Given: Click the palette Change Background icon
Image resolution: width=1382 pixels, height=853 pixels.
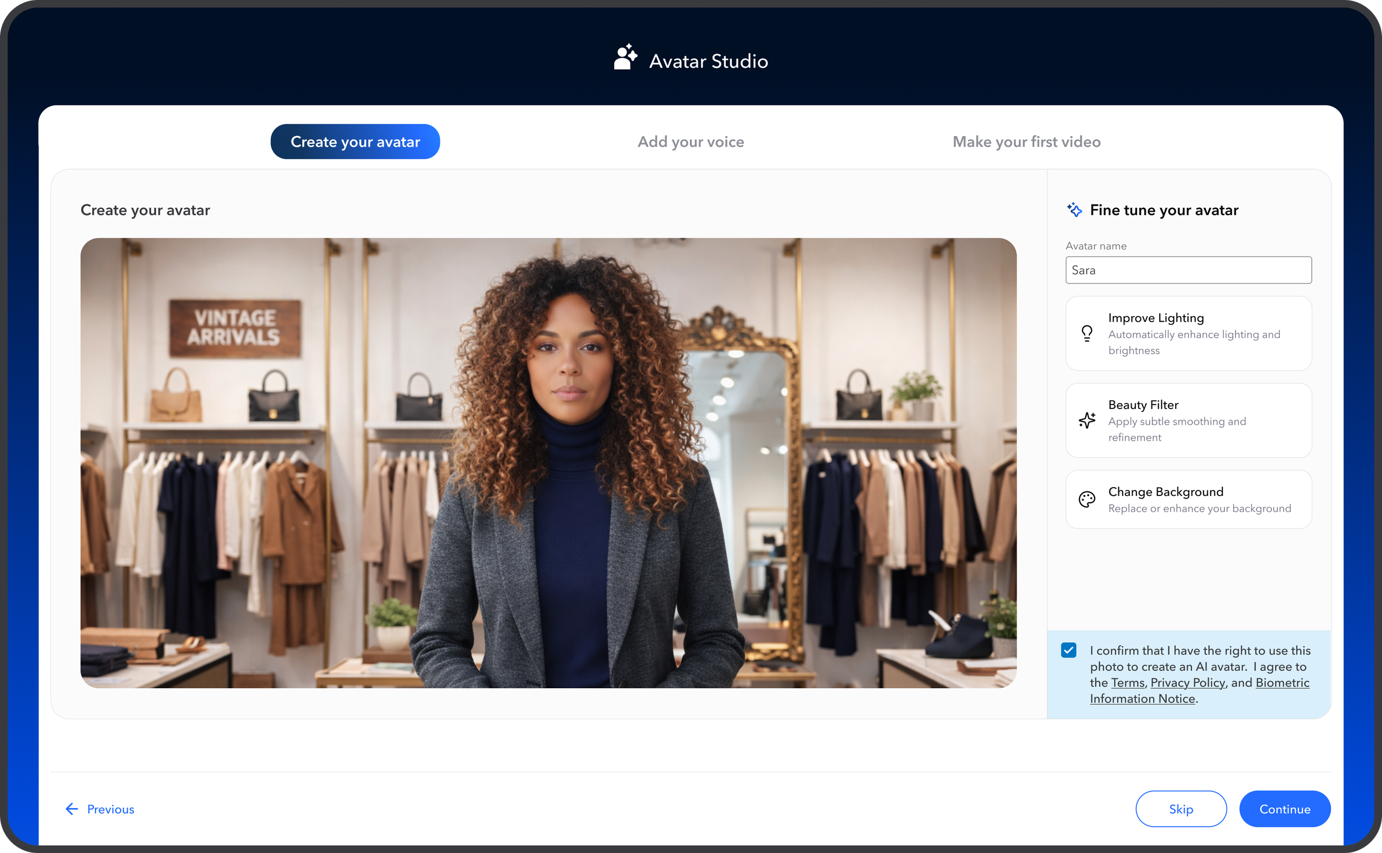Looking at the screenshot, I should coord(1086,499).
